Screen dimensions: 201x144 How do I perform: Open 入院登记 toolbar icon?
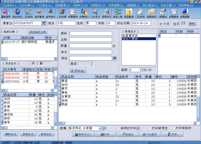point(162,13)
